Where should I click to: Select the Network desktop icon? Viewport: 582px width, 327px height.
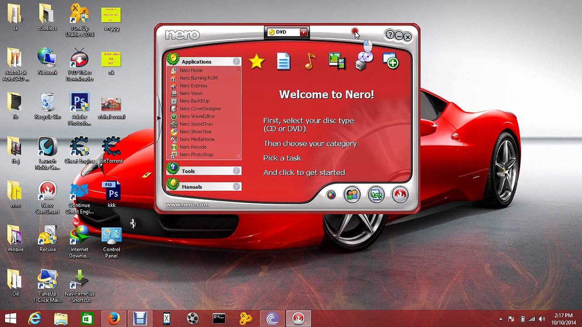[x=47, y=62]
